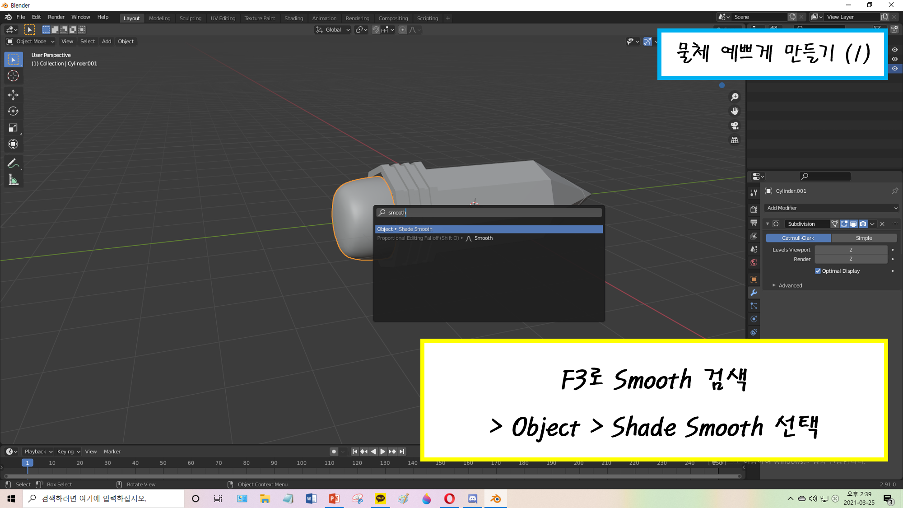Screen dimensions: 903x508
Task: Select the Measure ruler tool
Action: click(x=13, y=180)
